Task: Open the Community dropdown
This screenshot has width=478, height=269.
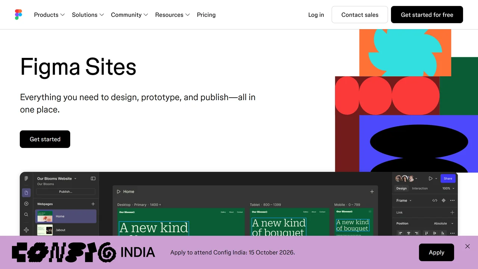Action: (130, 15)
